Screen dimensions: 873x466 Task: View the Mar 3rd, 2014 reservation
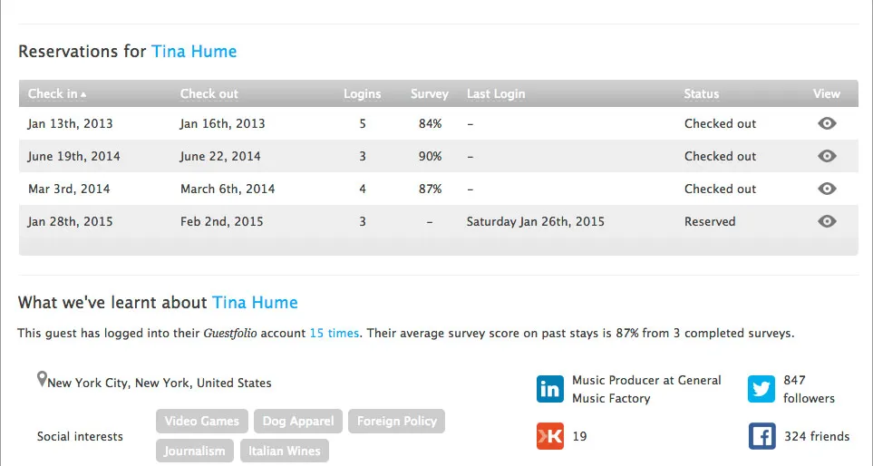point(826,189)
